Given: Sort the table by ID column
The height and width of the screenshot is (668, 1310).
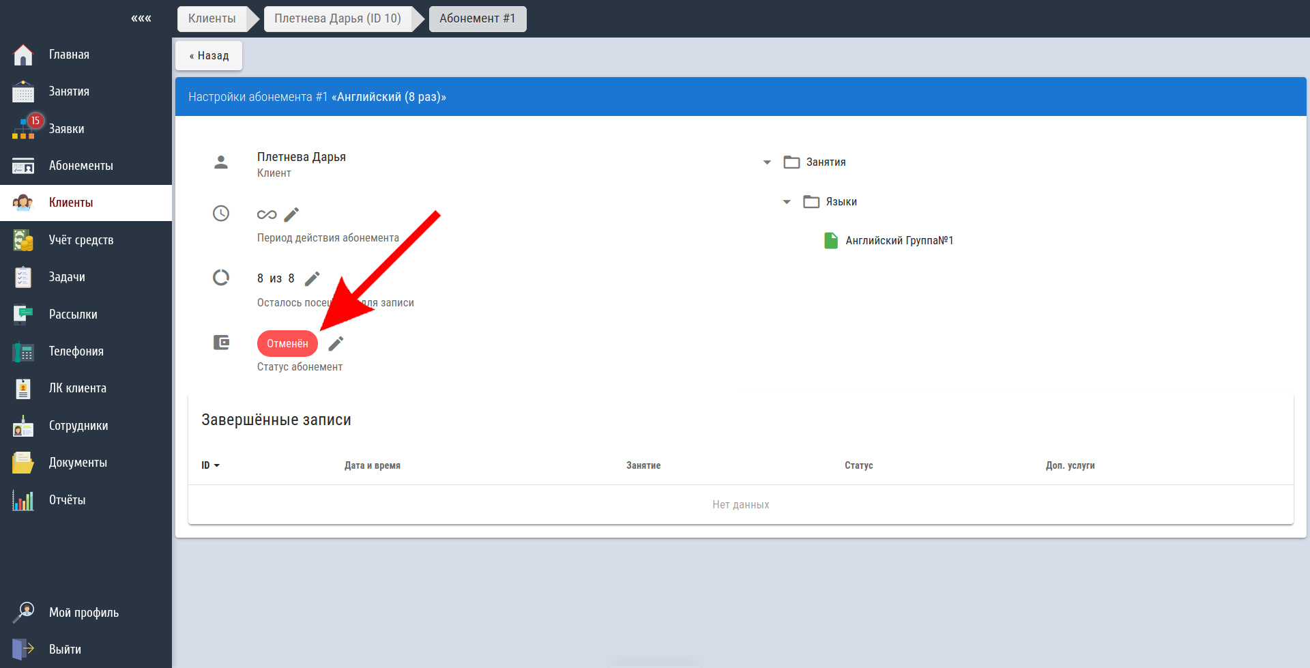Looking at the screenshot, I should (x=210, y=465).
